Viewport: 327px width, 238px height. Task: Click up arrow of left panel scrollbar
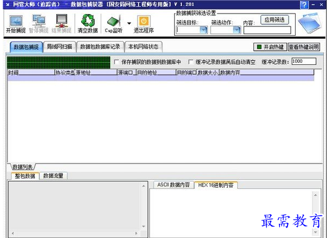pyautogui.click(x=143, y=186)
